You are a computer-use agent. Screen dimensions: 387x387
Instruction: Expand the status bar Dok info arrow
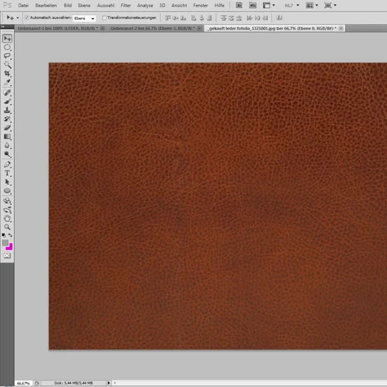click(x=108, y=382)
